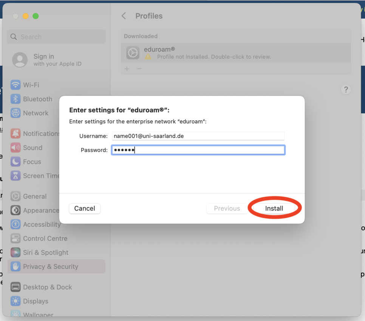This screenshot has width=365, height=321.
Task: Open Appearance icon
Action: 15,210
